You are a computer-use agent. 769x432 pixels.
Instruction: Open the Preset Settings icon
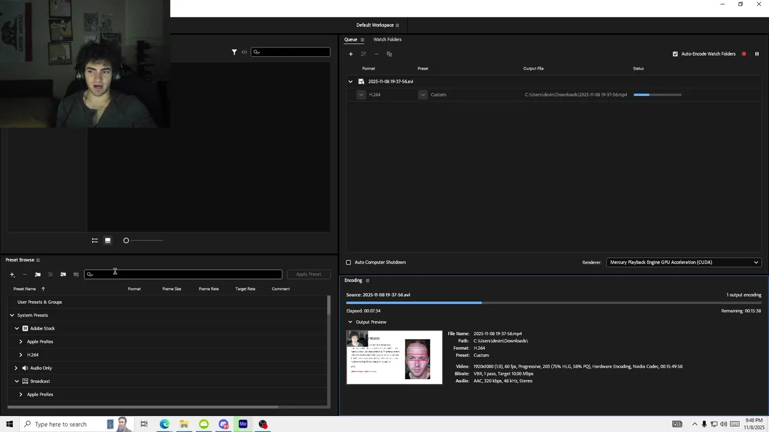pyautogui.click(x=50, y=274)
